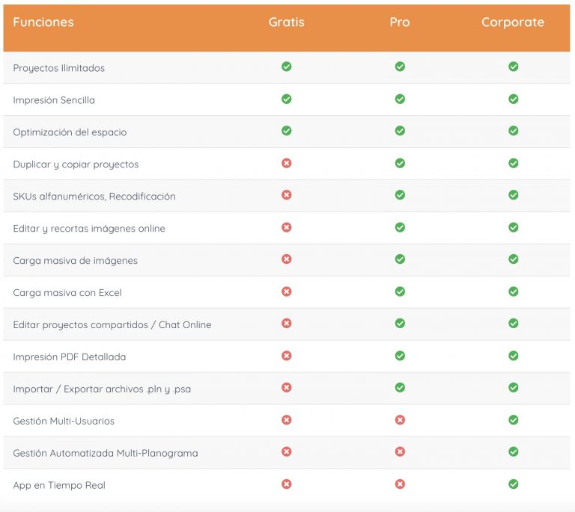Click the Gratis checkmark for Impresión Sencilla
575x512 pixels.
[286, 99]
